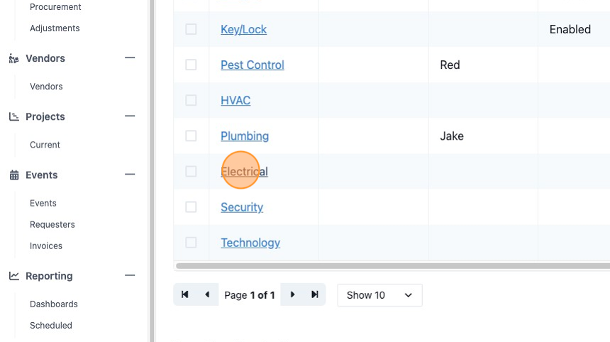Click the Reporting line-chart icon

pyautogui.click(x=14, y=276)
